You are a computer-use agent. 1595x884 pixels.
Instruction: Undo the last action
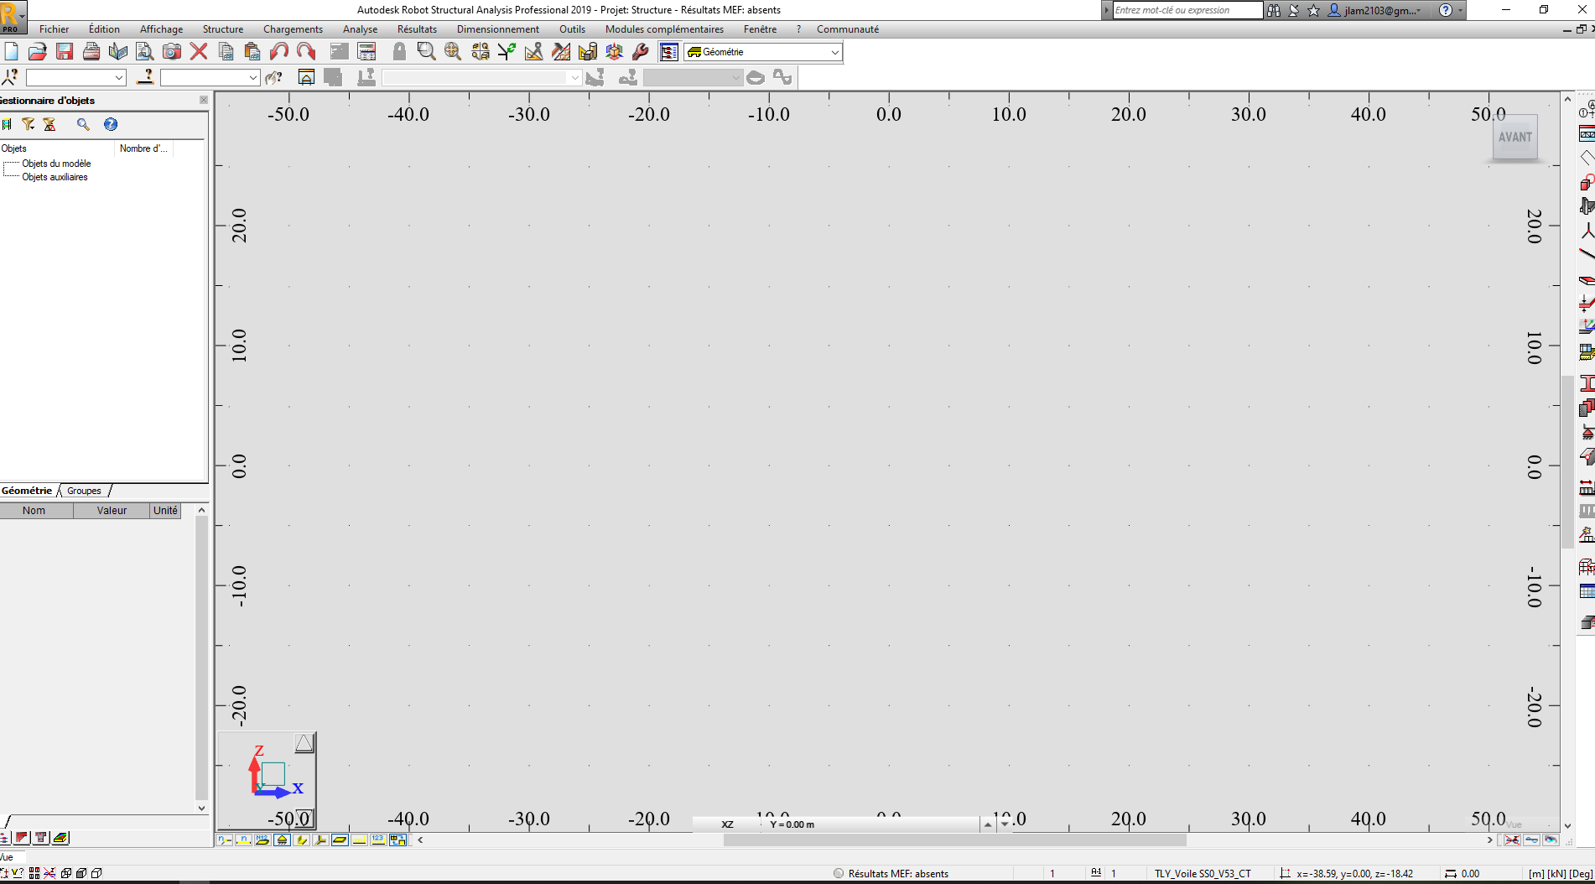click(x=280, y=51)
